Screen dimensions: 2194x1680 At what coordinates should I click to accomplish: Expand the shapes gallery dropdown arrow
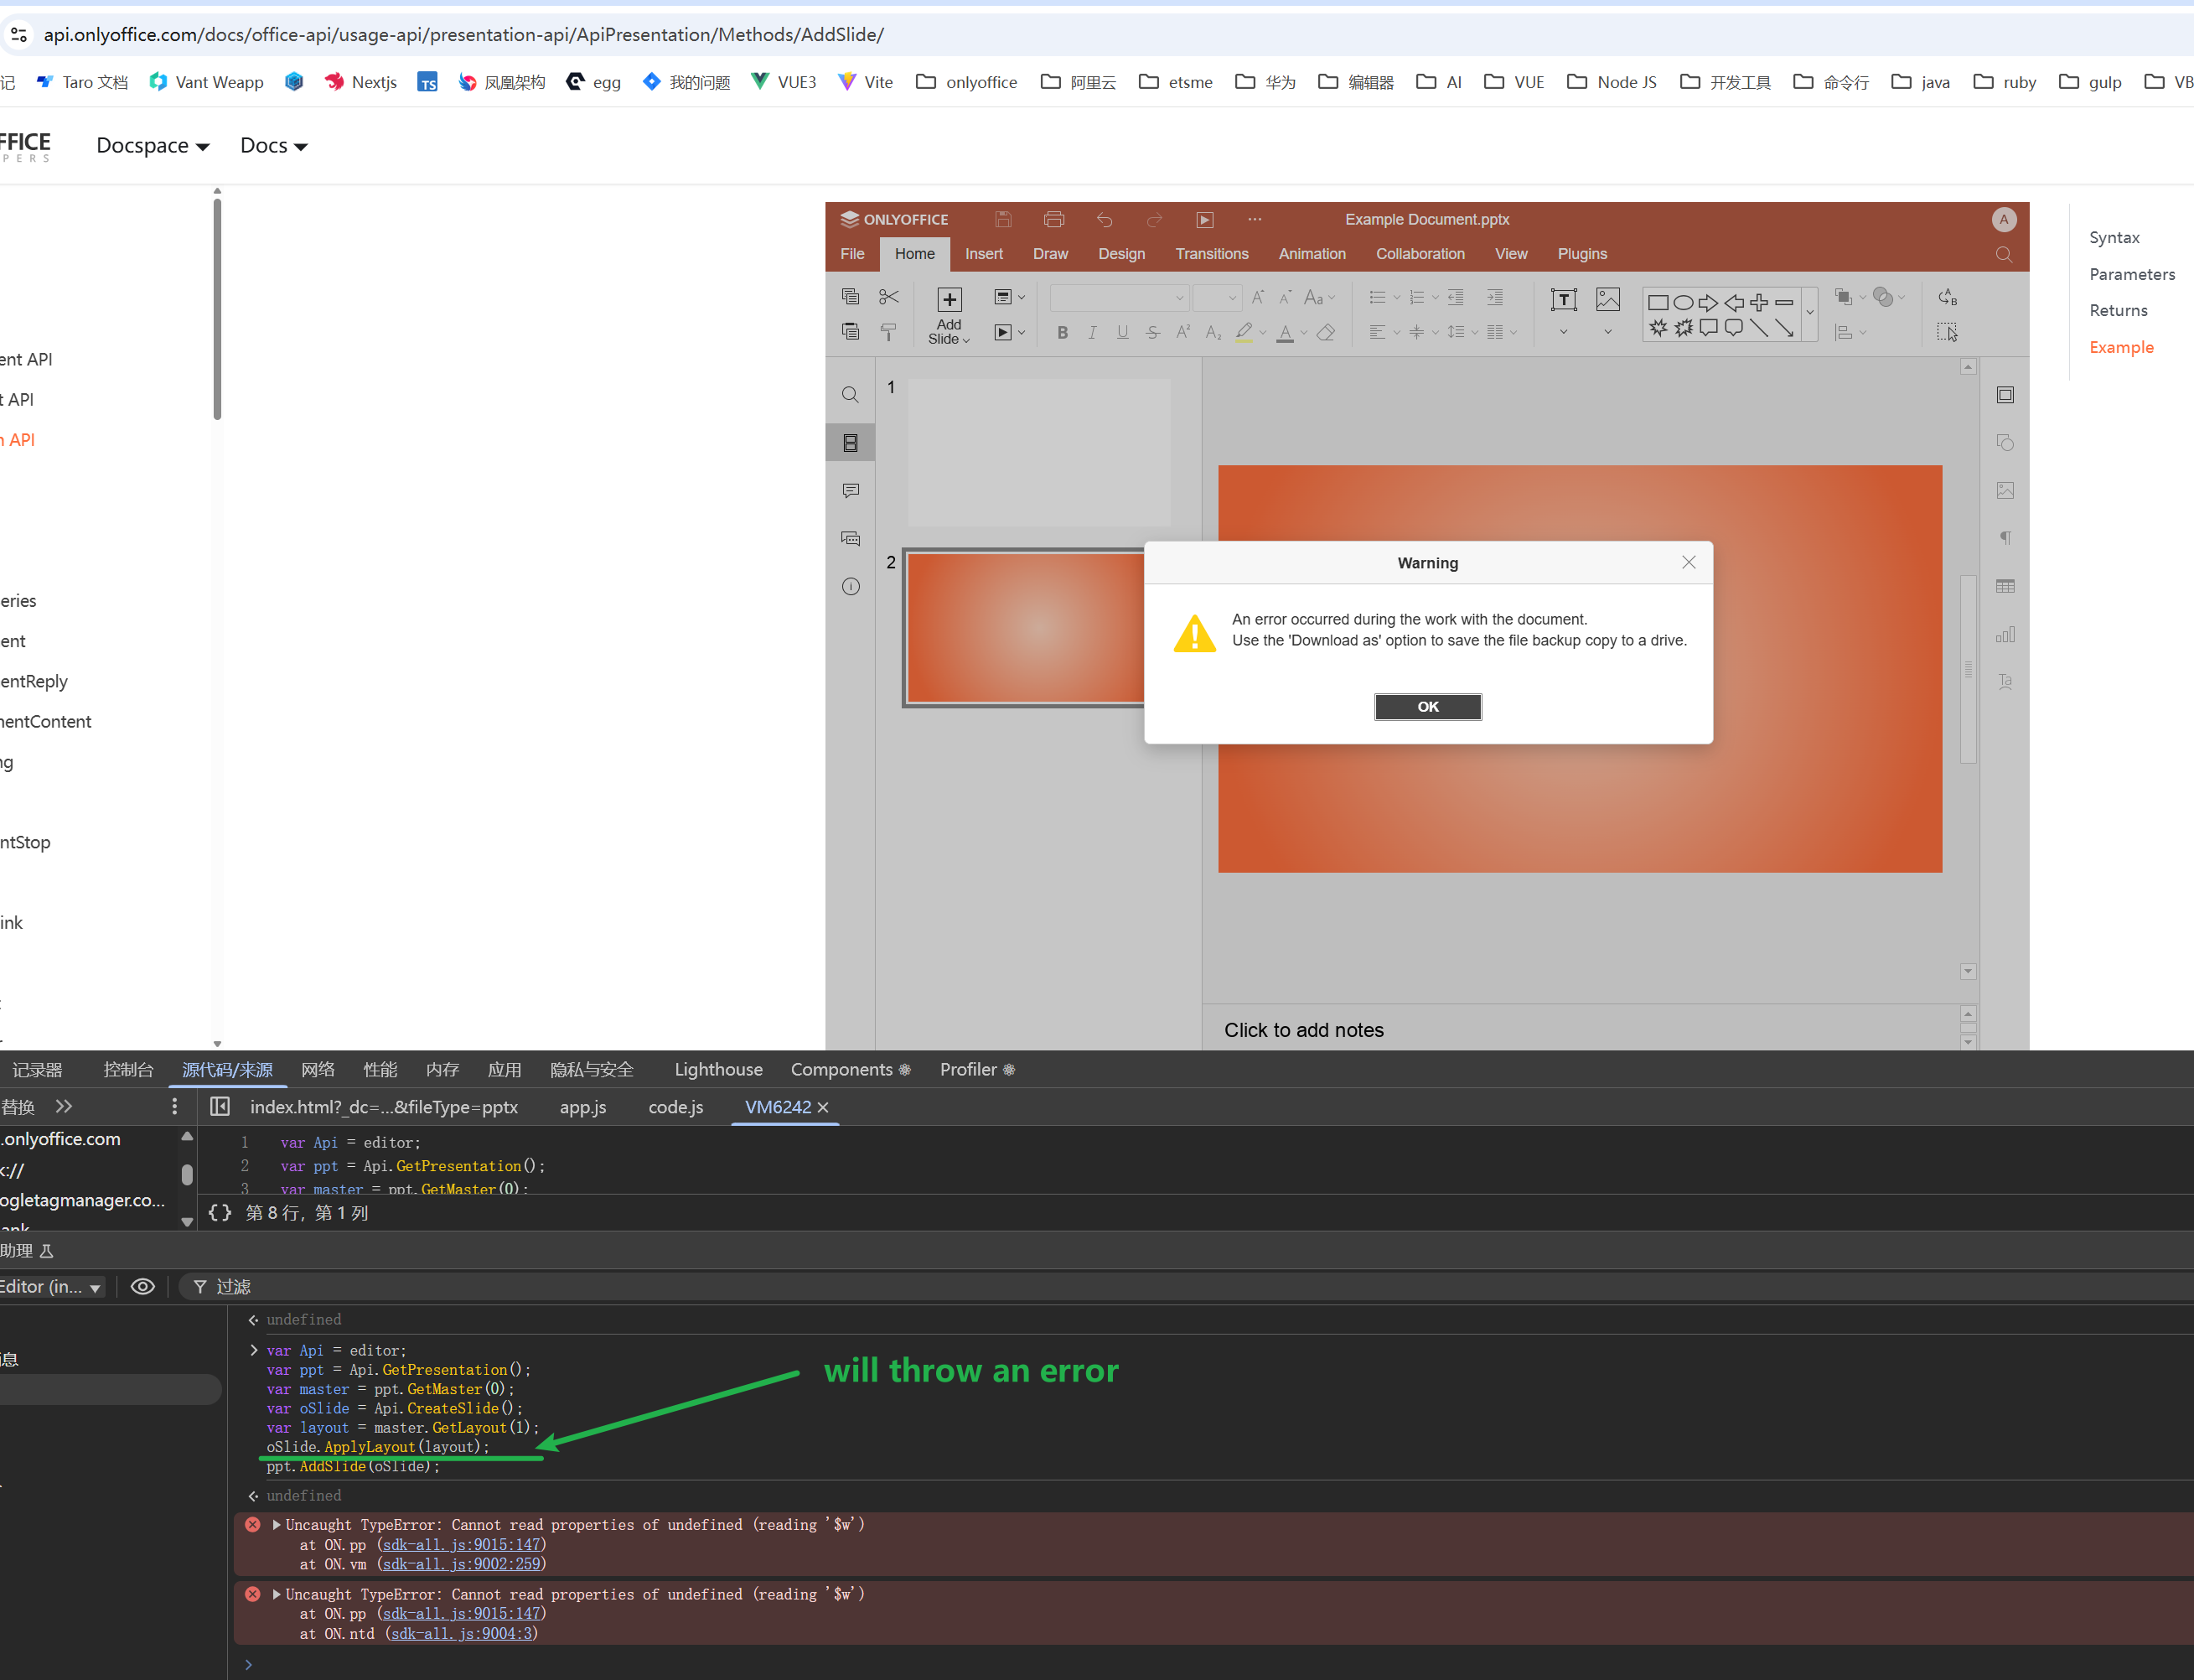(x=1809, y=313)
